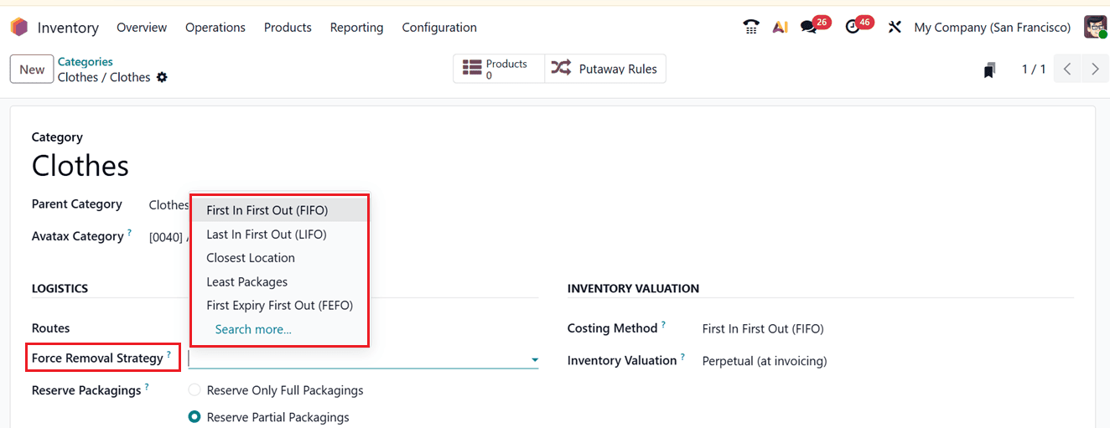Click the Odoo Inventory app logo
The height and width of the screenshot is (428, 1110).
pyautogui.click(x=18, y=27)
